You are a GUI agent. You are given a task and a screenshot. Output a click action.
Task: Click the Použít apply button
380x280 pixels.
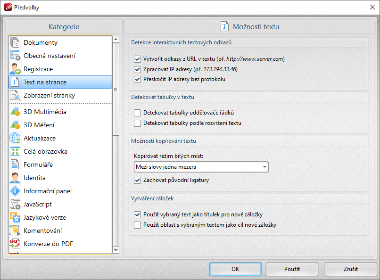click(292, 269)
